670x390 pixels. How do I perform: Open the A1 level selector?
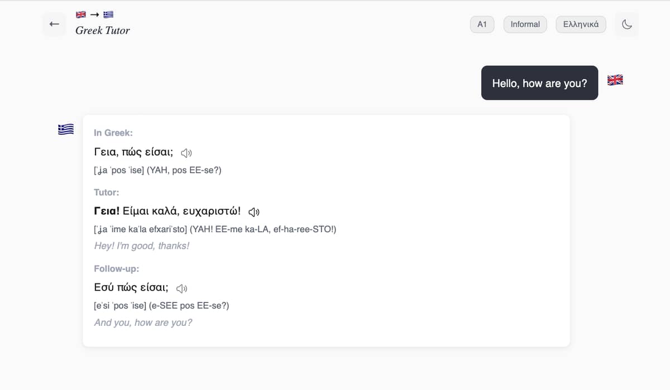[482, 25]
